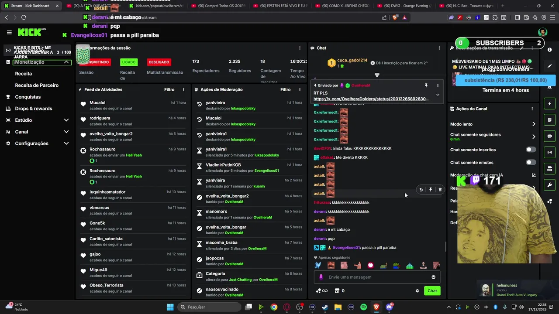
Task: Open the kicks infinity balance icon
Action: (x=322, y=291)
